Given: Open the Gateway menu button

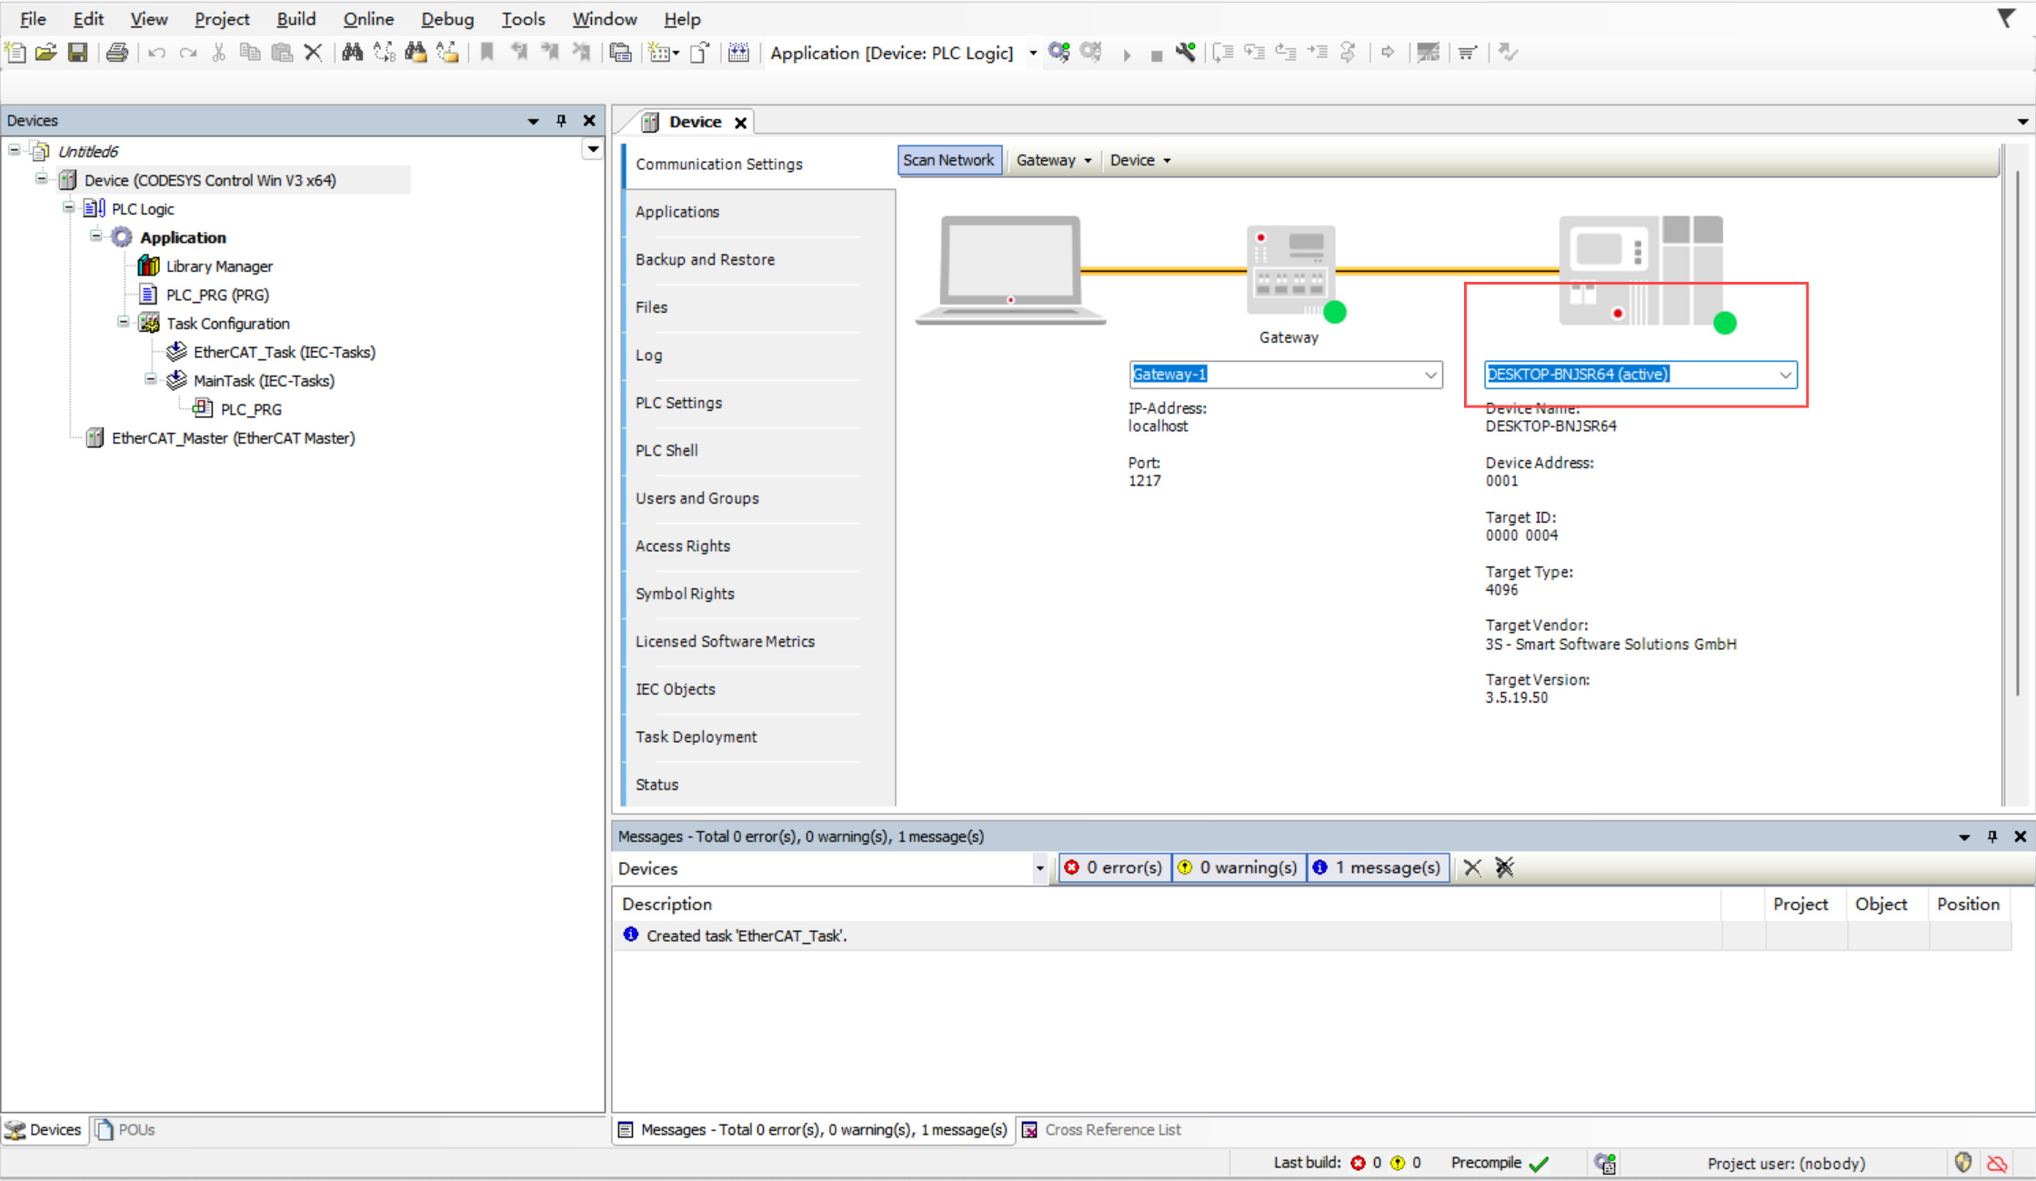Looking at the screenshot, I should tap(1052, 160).
